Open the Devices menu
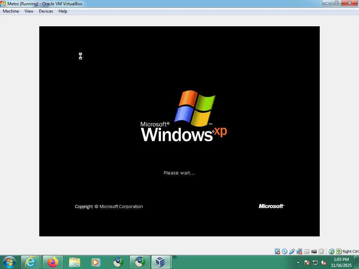Viewport: 359px width, 269px height. pos(46,11)
